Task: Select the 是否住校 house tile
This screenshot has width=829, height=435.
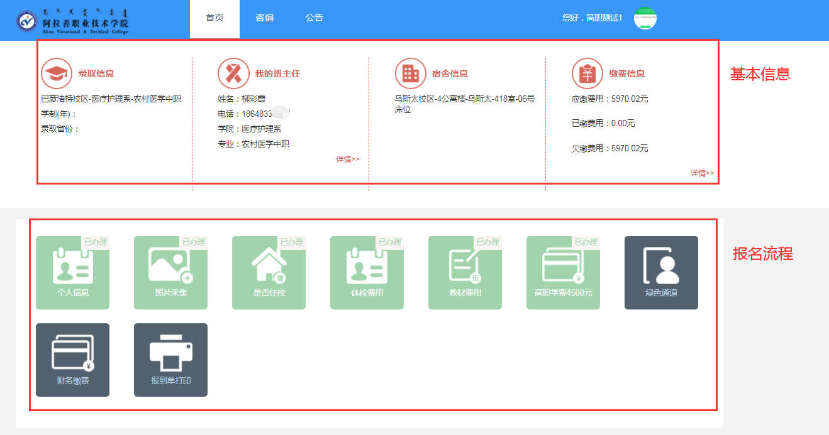Action: click(x=269, y=273)
